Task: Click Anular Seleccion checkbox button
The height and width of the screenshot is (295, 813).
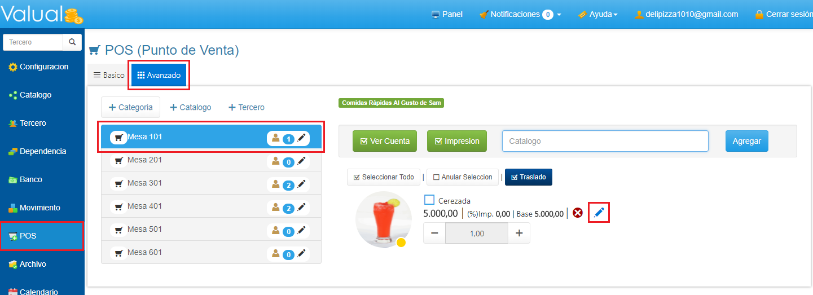Action: tap(462, 177)
